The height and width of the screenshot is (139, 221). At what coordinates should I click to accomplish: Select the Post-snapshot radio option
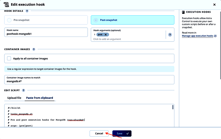pos(96,20)
